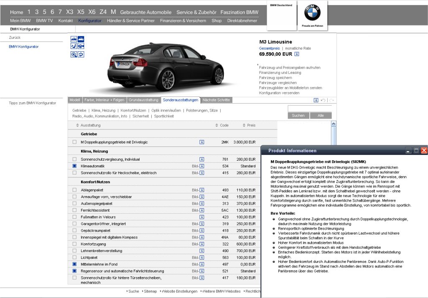Sort table by Preis column
Image resolution: width=428 pixels, height=298 pixels.
249,125
